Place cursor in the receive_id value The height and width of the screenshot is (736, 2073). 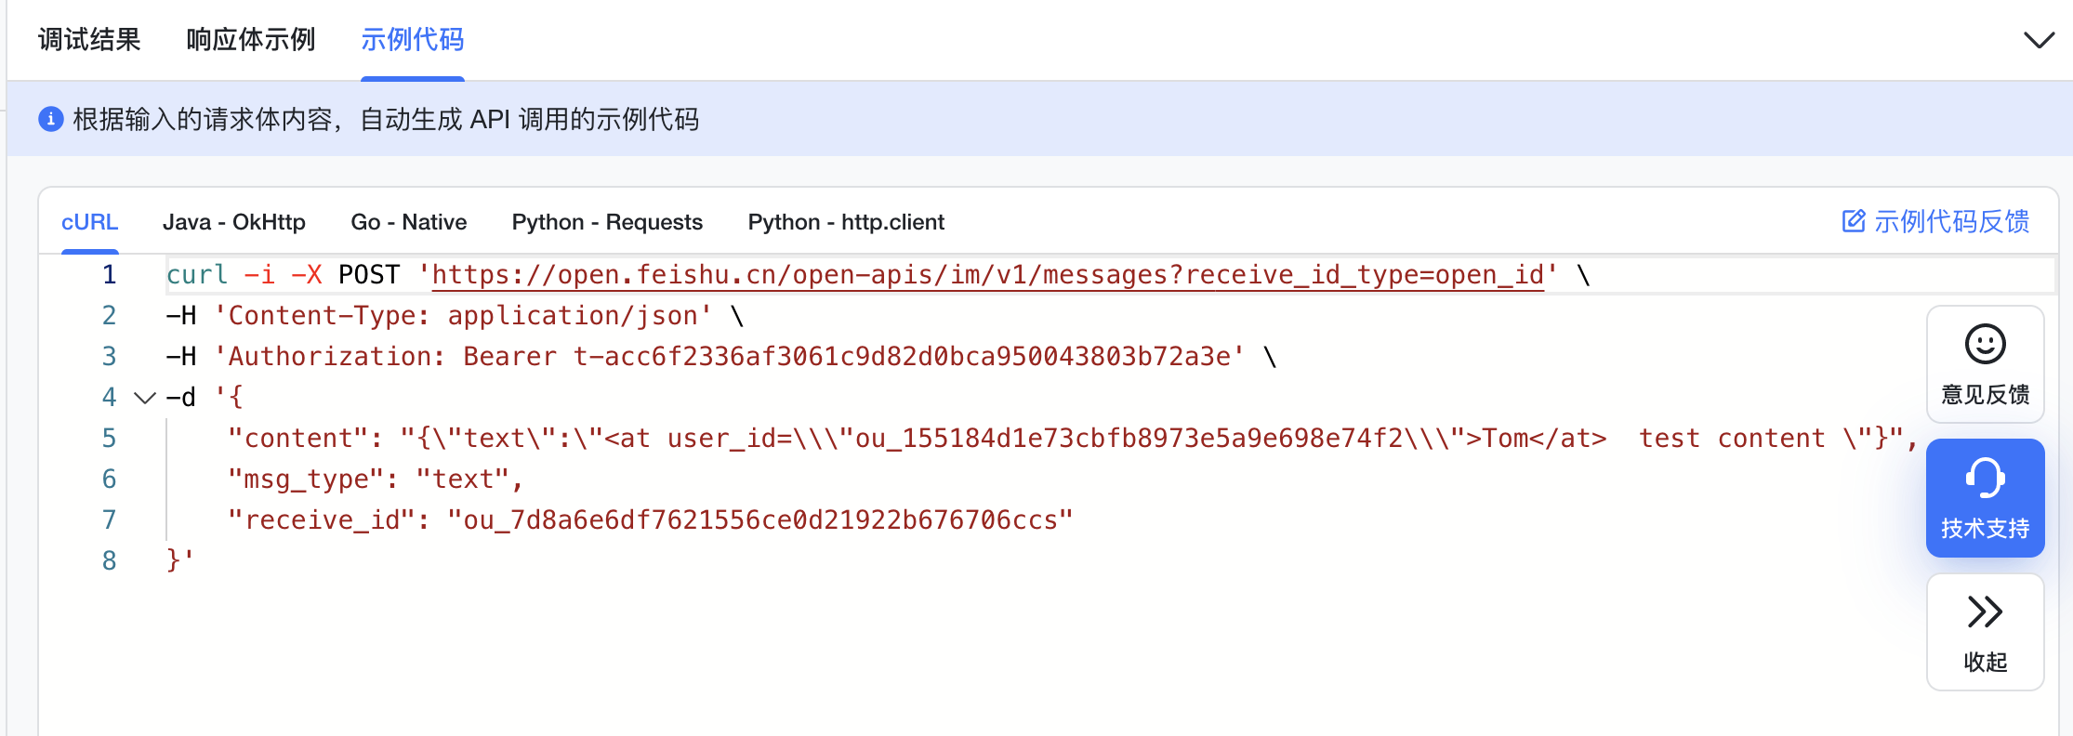(760, 519)
